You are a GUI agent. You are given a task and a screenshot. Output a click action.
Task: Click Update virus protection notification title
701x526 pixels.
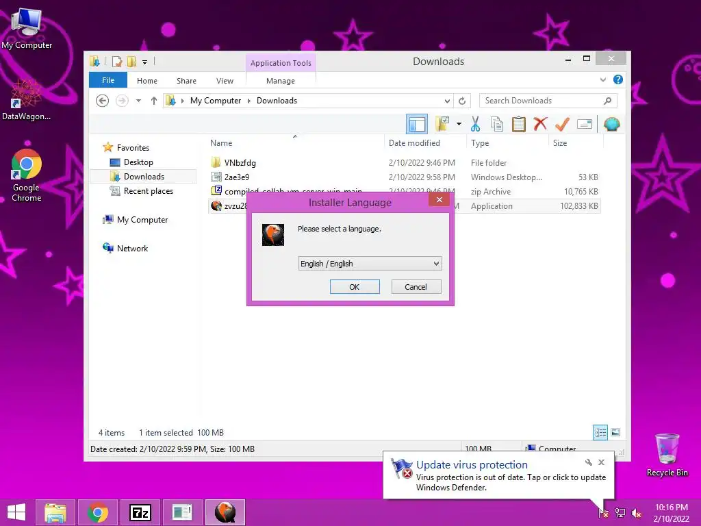coord(472,465)
